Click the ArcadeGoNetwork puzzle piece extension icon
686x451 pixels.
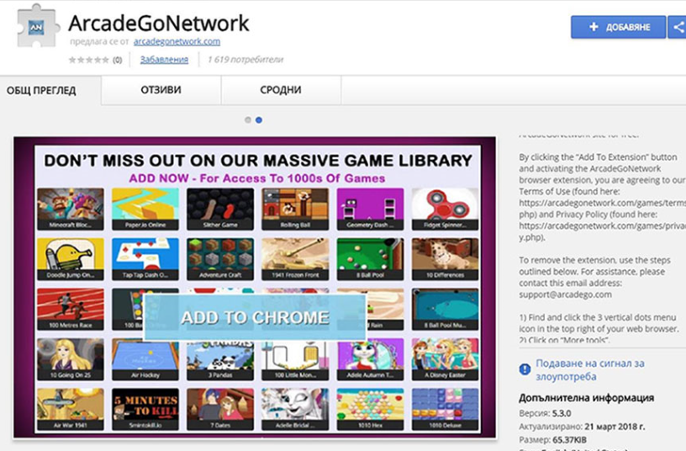pos(37,26)
